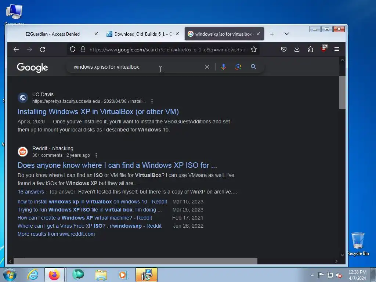The height and width of the screenshot is (282, 376).
Task: Save page to Pocket
Action: coord(284,50)
